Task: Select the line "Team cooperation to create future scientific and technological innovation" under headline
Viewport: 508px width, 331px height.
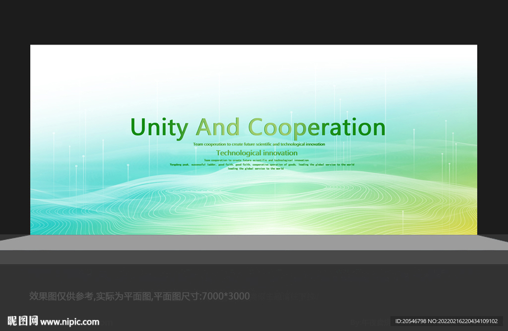Action: 259,144
